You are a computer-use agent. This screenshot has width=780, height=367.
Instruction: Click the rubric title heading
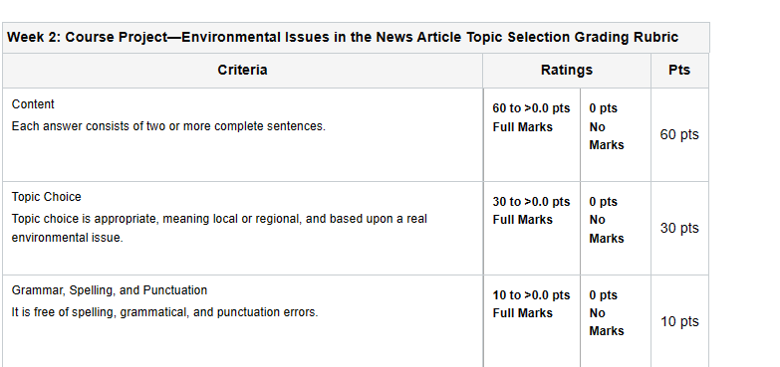(343, 37)
